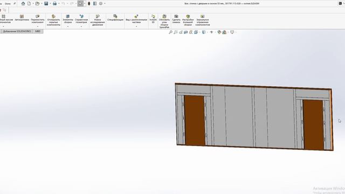
Task: Expand the Save dropdown arrow
Action: point(50,4)
